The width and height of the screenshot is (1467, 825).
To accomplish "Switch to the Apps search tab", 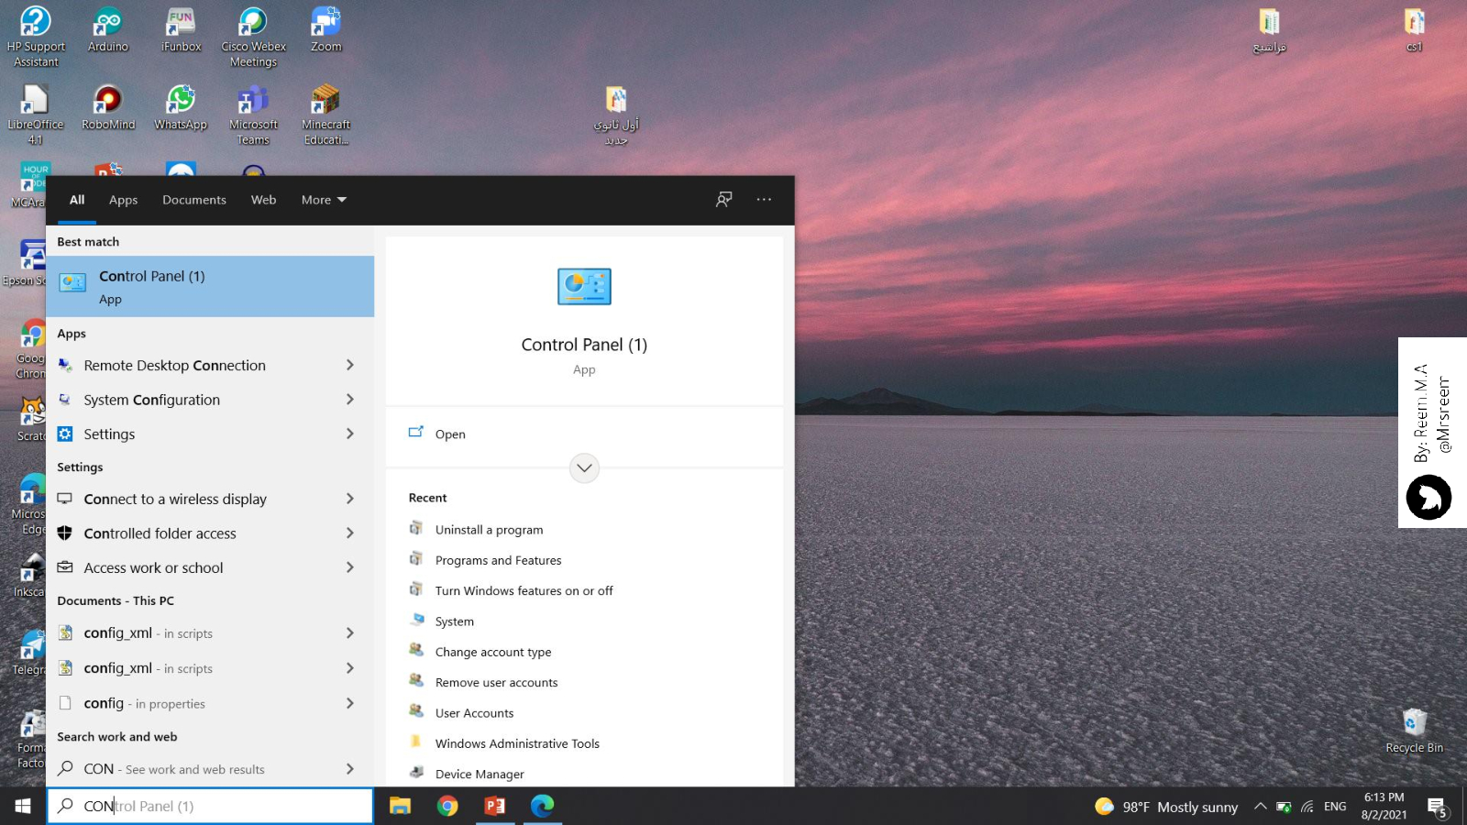I will coord(123,200).
